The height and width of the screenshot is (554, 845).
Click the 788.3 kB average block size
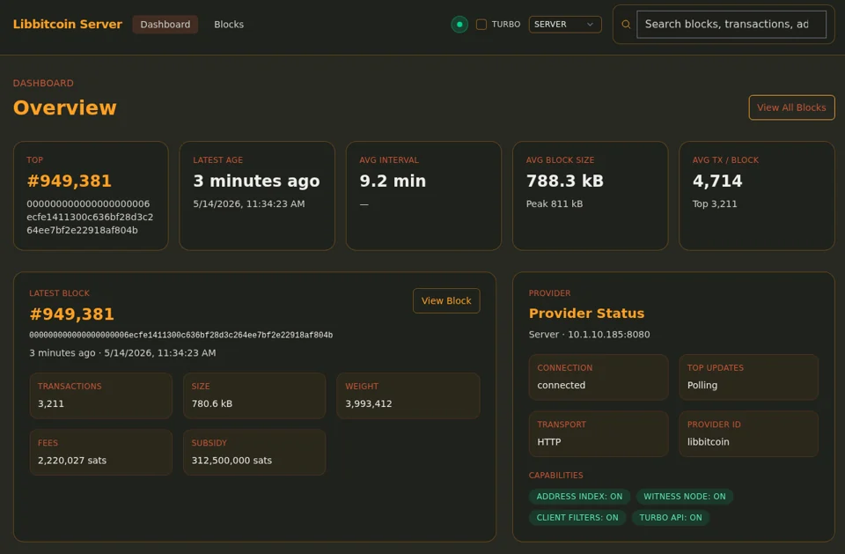(565, 181)
